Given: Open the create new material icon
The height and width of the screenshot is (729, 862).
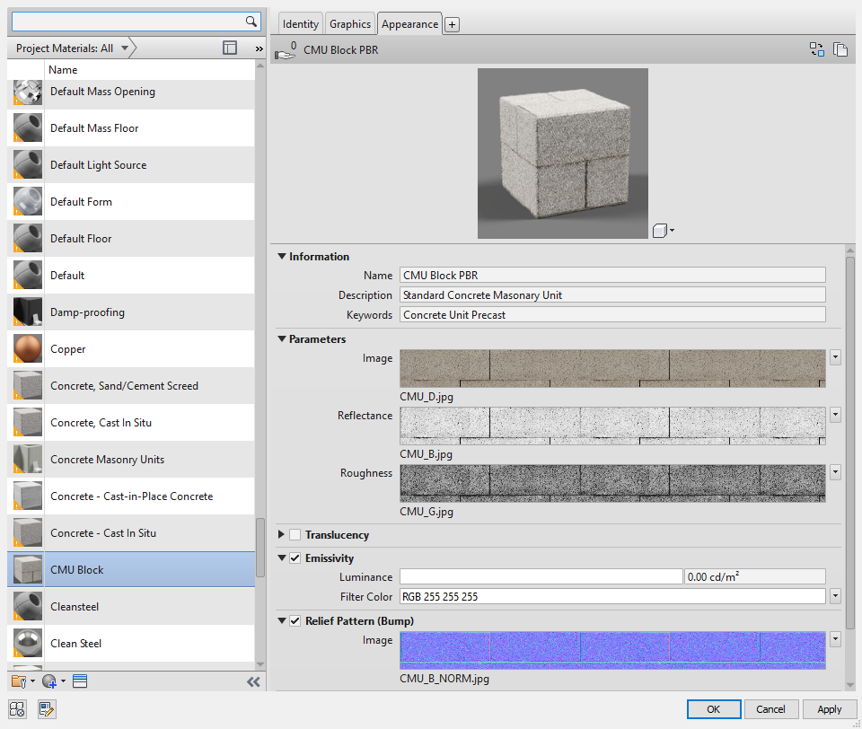Looking at the screenshot, I should click(x=49, y=681).
